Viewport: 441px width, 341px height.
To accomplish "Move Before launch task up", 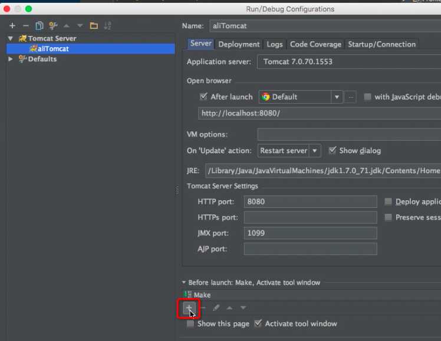I will coord(229,308).
